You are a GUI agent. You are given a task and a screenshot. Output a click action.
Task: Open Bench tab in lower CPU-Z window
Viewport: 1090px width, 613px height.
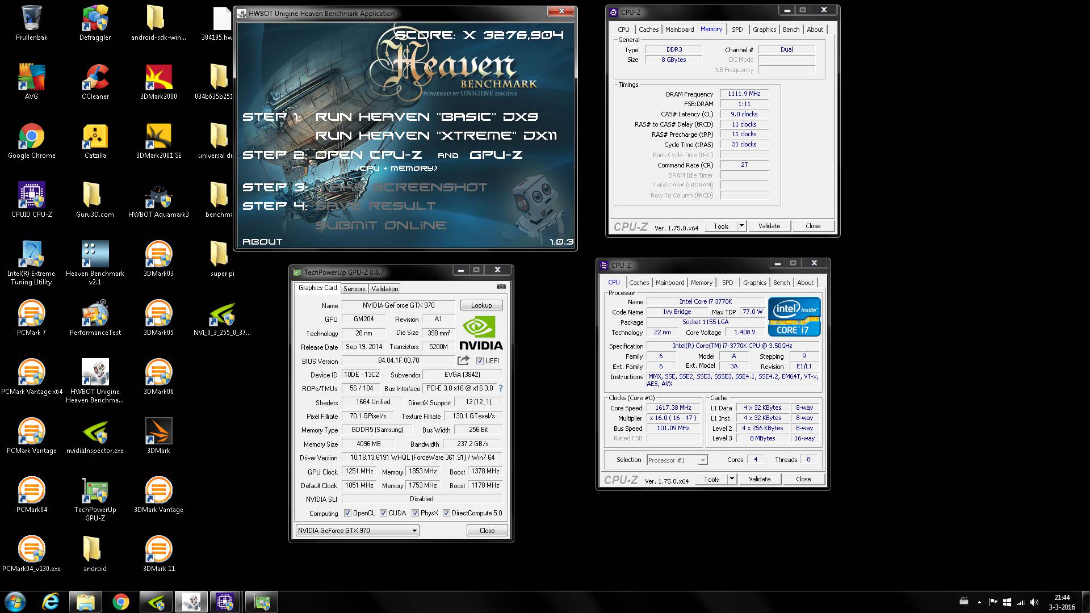781,283
